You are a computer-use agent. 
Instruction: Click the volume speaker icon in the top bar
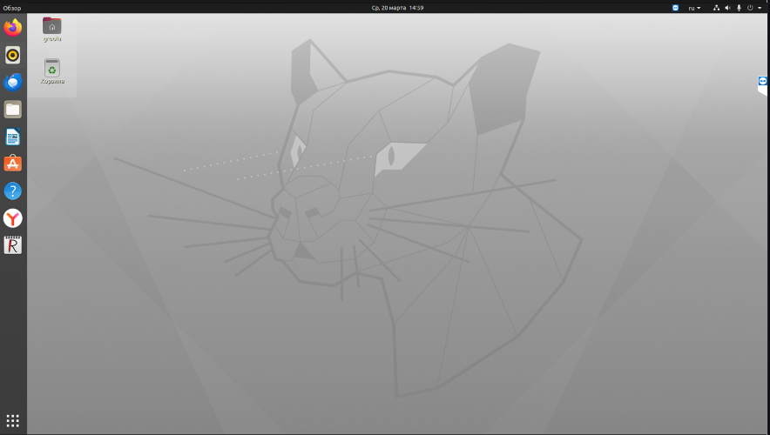(728, 8)
